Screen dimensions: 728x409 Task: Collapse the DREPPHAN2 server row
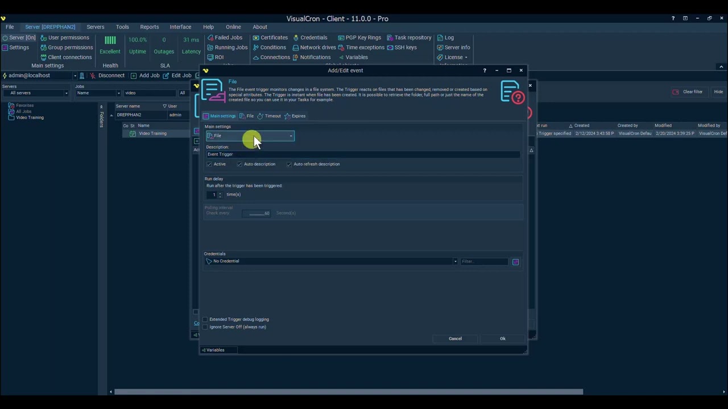click(111, 115)
